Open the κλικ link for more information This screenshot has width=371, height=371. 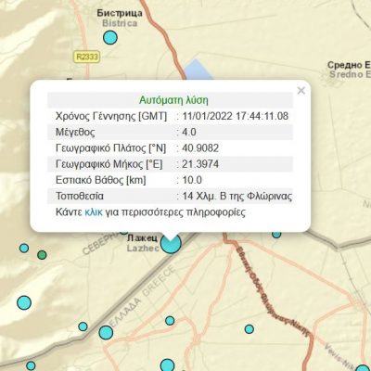point(94,212)
